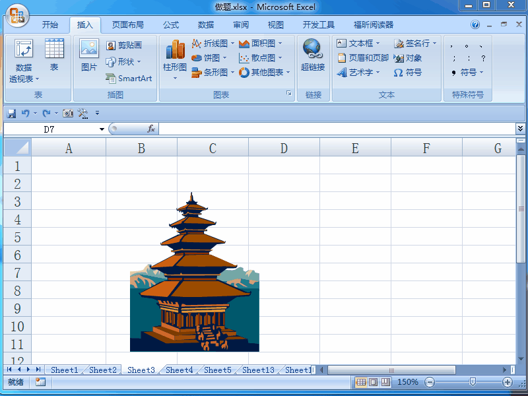Click the 150% zoom level button
Screen dimensions: 528x396
coord(407,382)
